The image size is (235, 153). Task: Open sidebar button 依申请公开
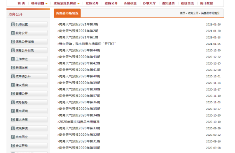29,76
